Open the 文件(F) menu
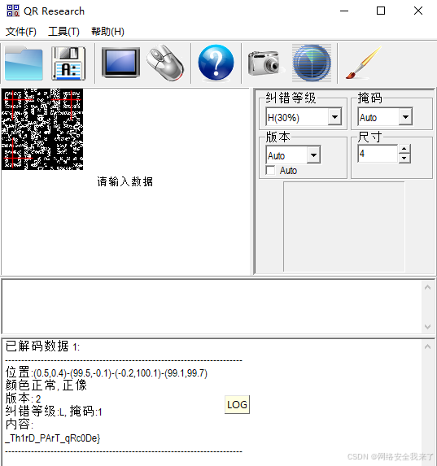The width and height of the screenshot is (437, 466). click(21, 31)
